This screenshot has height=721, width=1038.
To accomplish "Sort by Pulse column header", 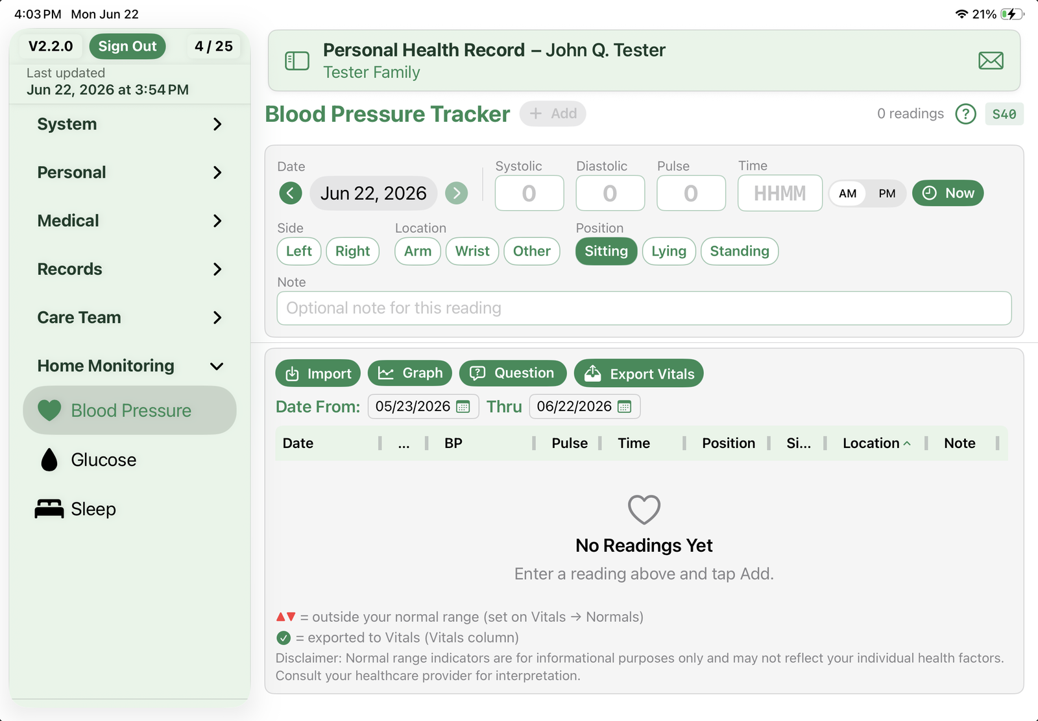I will click(x=570, y=443).
